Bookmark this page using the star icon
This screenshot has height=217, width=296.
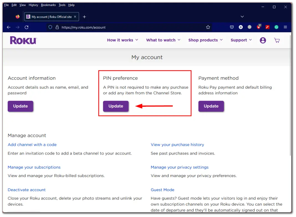click(208, 27)
